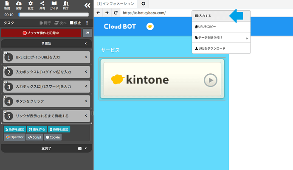Viewport: 293px width, 170px height.
Task: Click the screenshot image icon beside recording button
Action: tap(87, 33)
